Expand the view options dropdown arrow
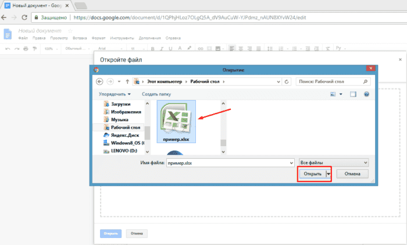 [341, 94]
